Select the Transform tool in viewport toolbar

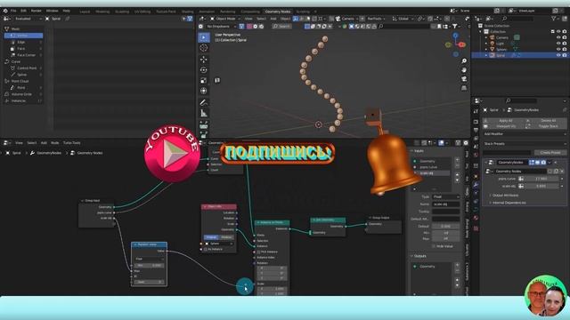point(204,91)
